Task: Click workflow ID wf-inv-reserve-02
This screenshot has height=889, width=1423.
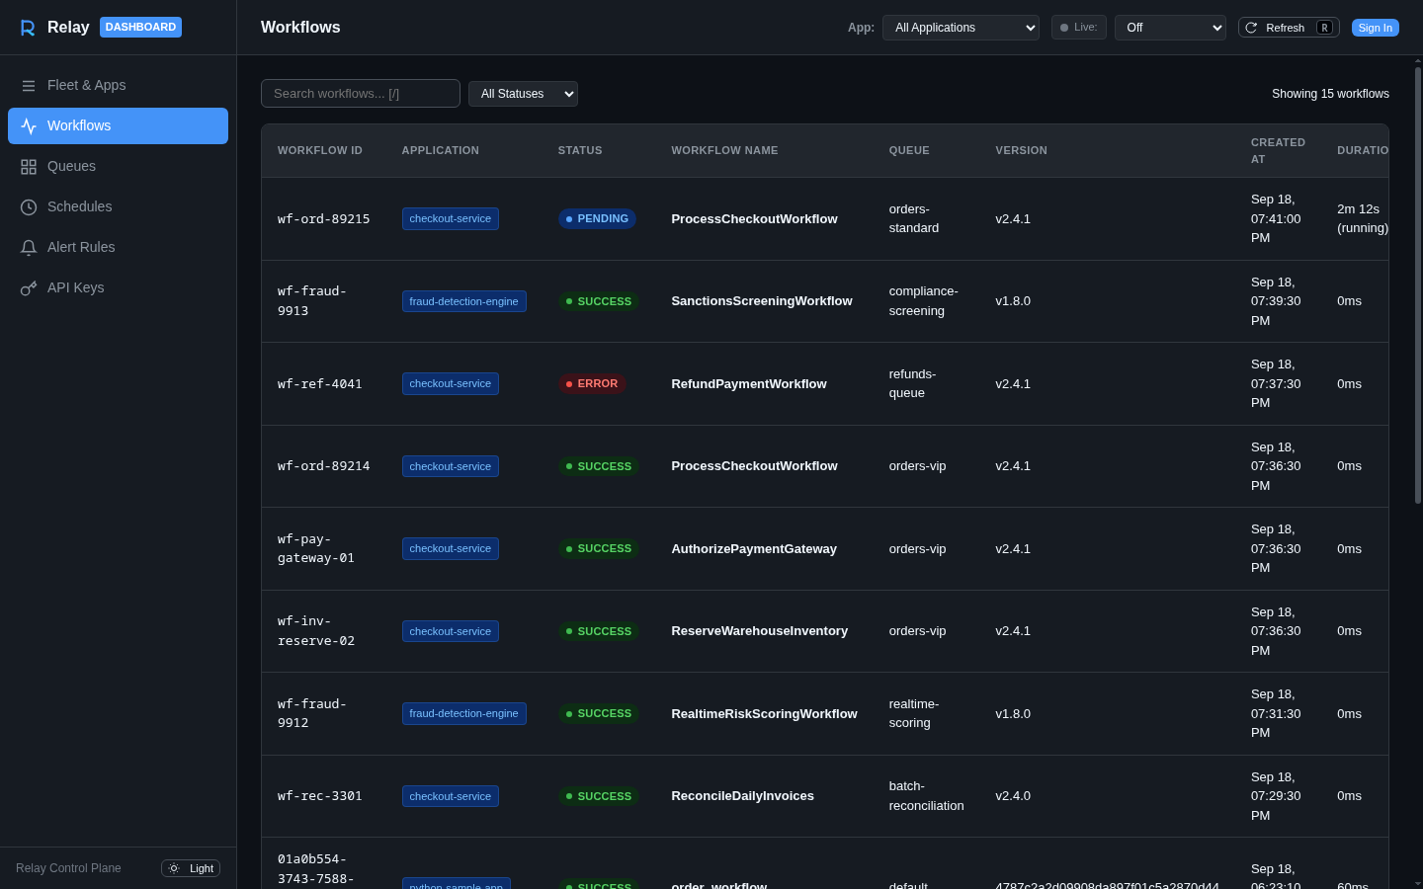Action: click(x=316, y=631)
